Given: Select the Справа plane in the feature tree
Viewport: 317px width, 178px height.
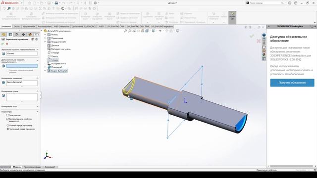Looking at the screenshot, I should pos(54,60).
